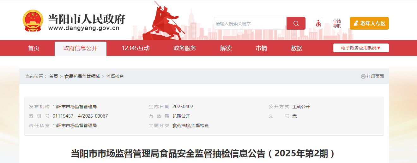
Task: Click 文号 value 无
Action: (295, 116)
